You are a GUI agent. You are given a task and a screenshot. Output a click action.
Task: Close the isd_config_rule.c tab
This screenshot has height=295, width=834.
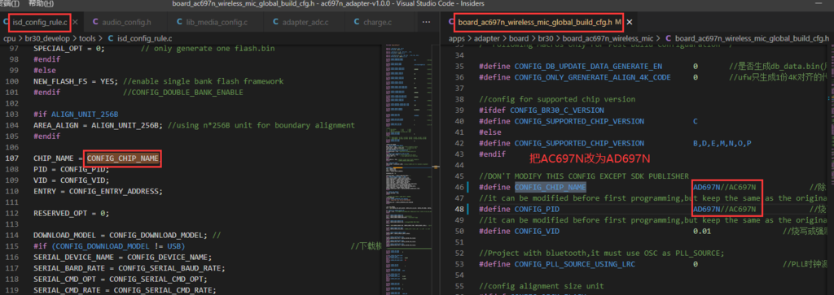(75, 22)
